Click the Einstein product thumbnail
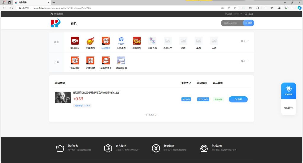This screenshot has width=303, height=163. 63,97
